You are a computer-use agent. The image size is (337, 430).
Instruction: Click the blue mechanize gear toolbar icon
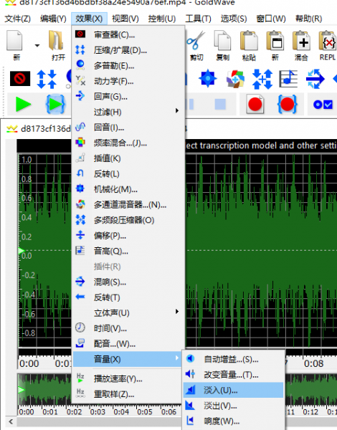208,78
